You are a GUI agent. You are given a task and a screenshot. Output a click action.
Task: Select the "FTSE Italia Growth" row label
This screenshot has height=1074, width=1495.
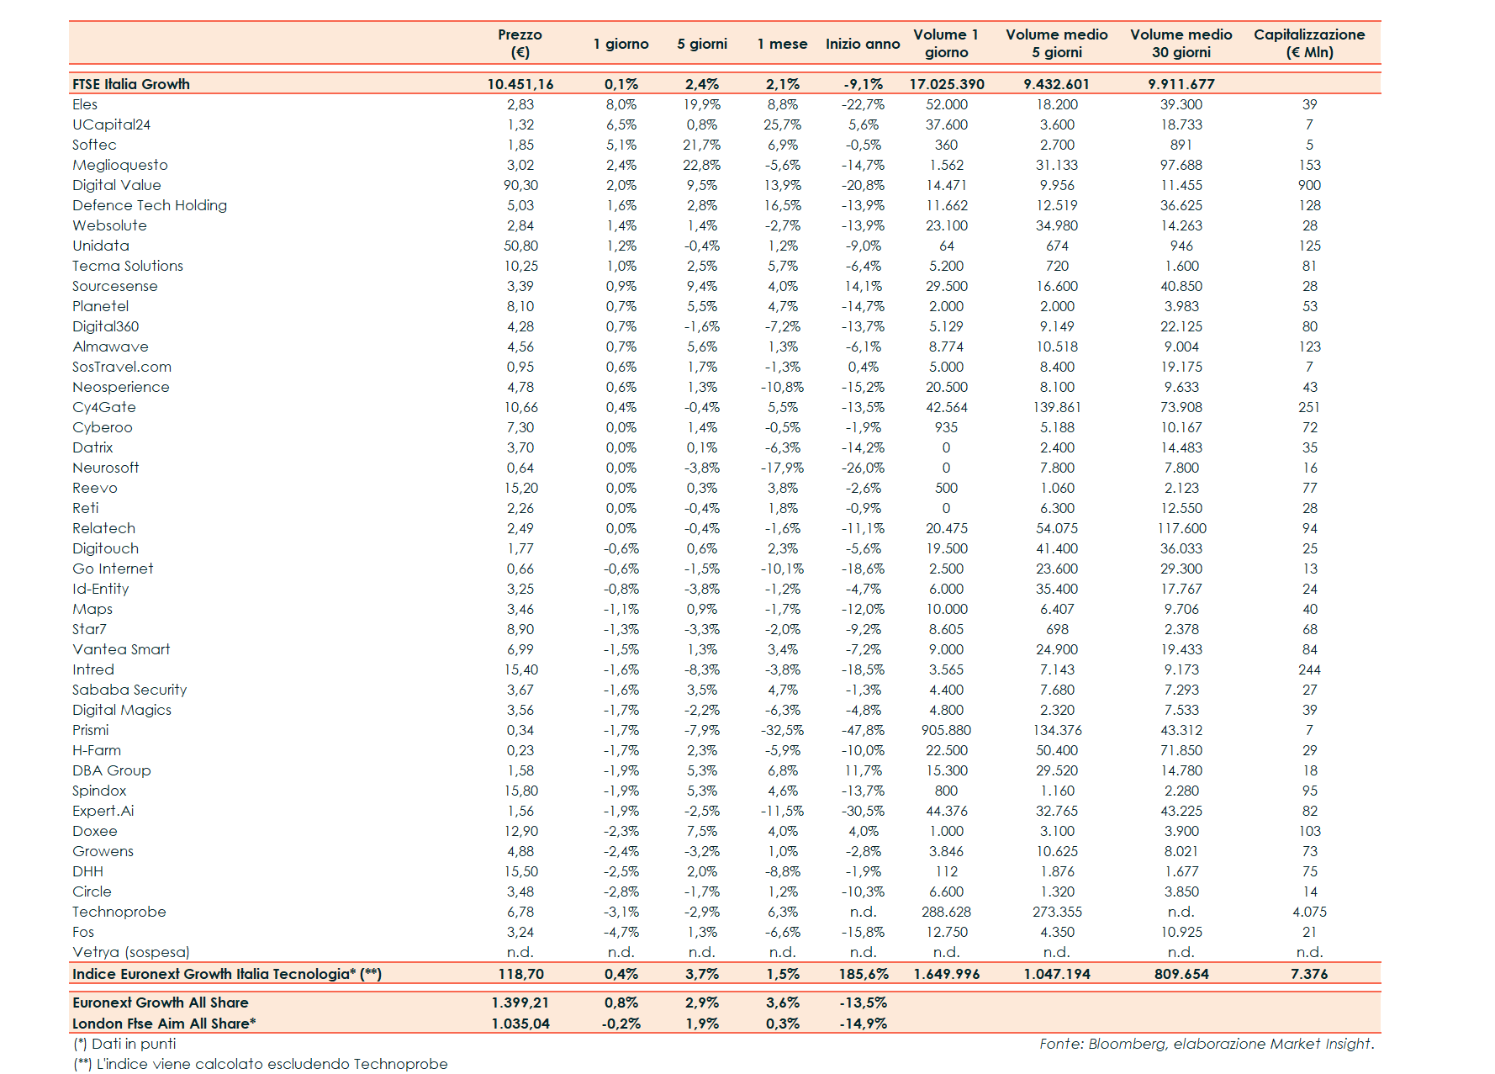pyautogui.click(x=131, y=84)
